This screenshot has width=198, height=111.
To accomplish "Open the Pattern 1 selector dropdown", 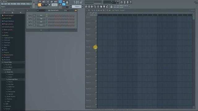I will pos(77,6).
